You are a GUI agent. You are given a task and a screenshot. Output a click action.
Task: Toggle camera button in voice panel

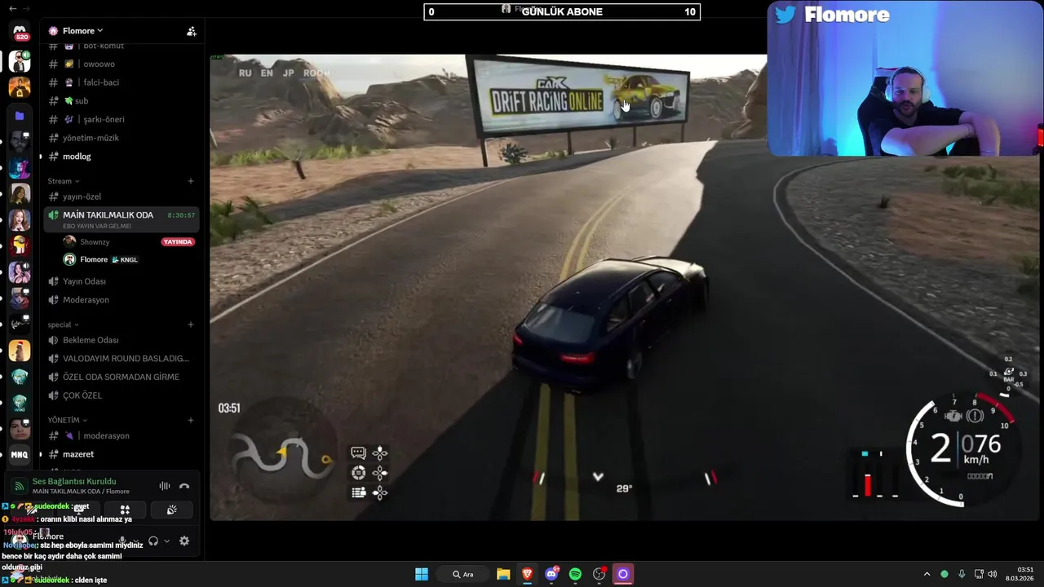point(33,510)
